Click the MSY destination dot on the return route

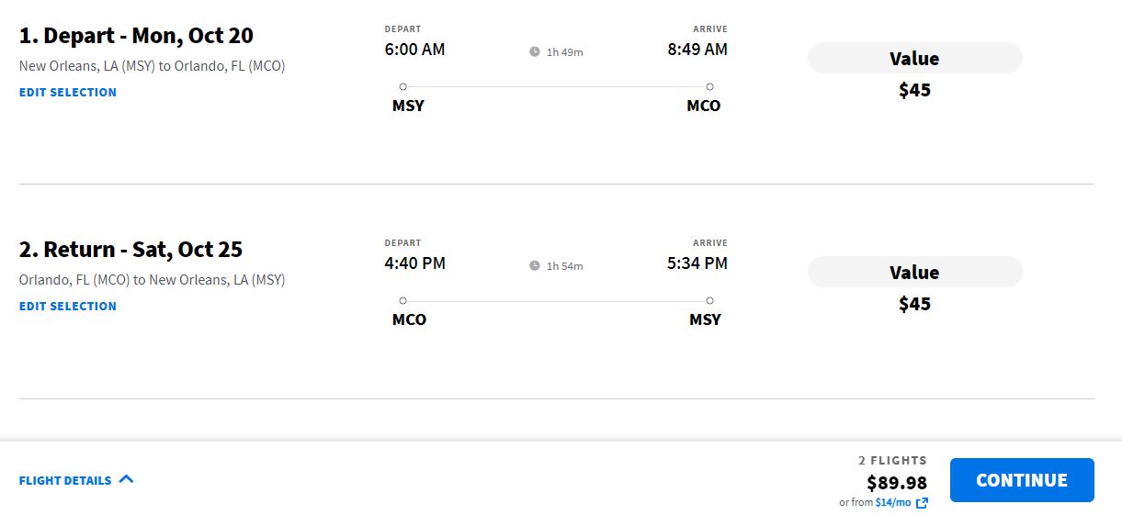(x=709, y=300)
